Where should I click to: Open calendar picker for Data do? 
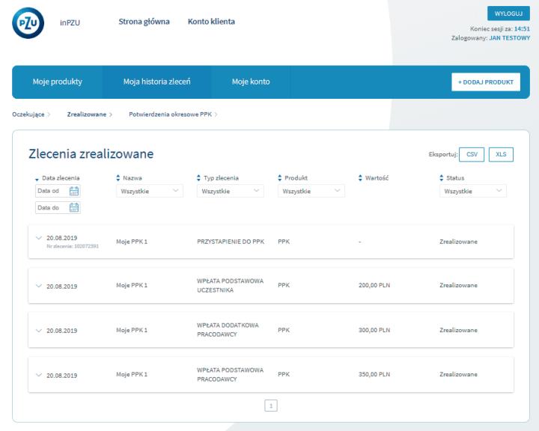[x=73, y=208]
